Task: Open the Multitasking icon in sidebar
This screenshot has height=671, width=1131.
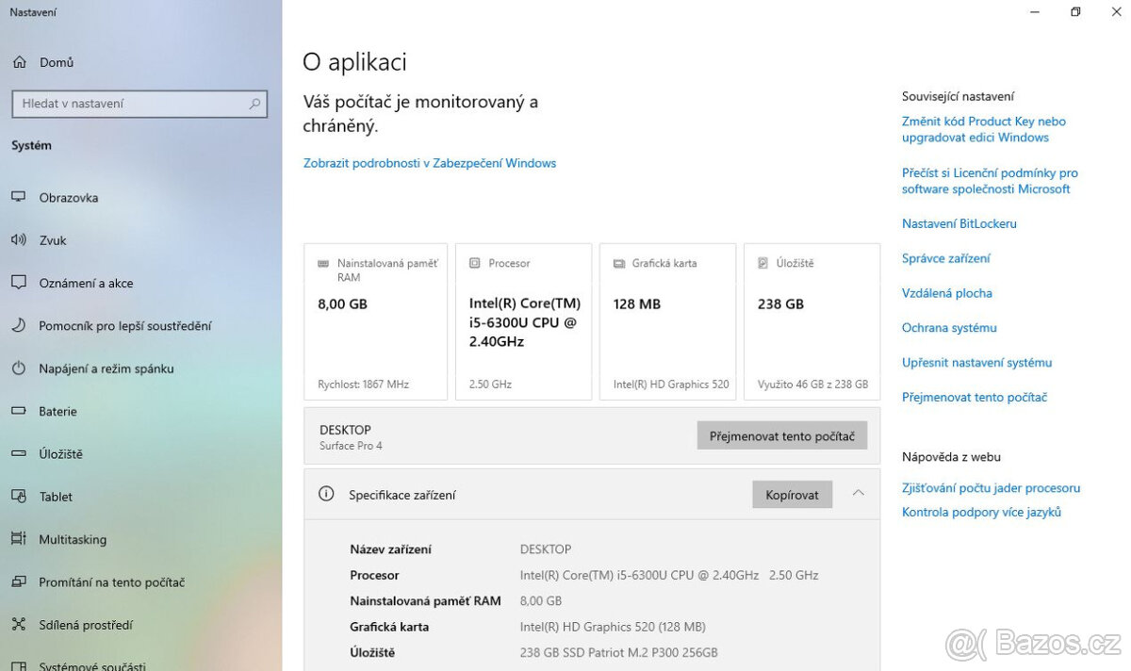Action: [x=19, y=540]
